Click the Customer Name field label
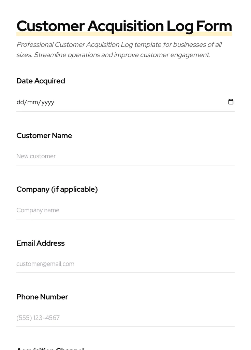 click(x=44, y=136)
